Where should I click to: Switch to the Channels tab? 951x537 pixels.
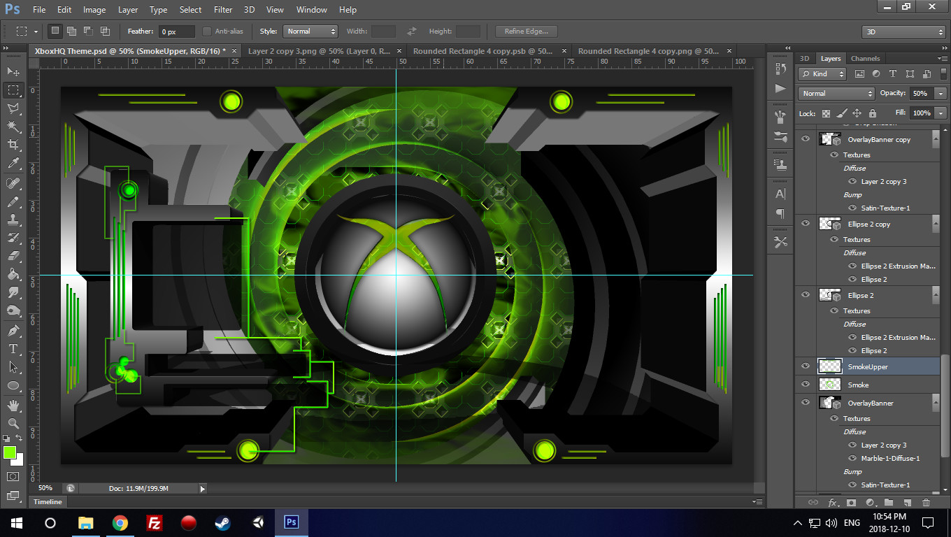865,59
